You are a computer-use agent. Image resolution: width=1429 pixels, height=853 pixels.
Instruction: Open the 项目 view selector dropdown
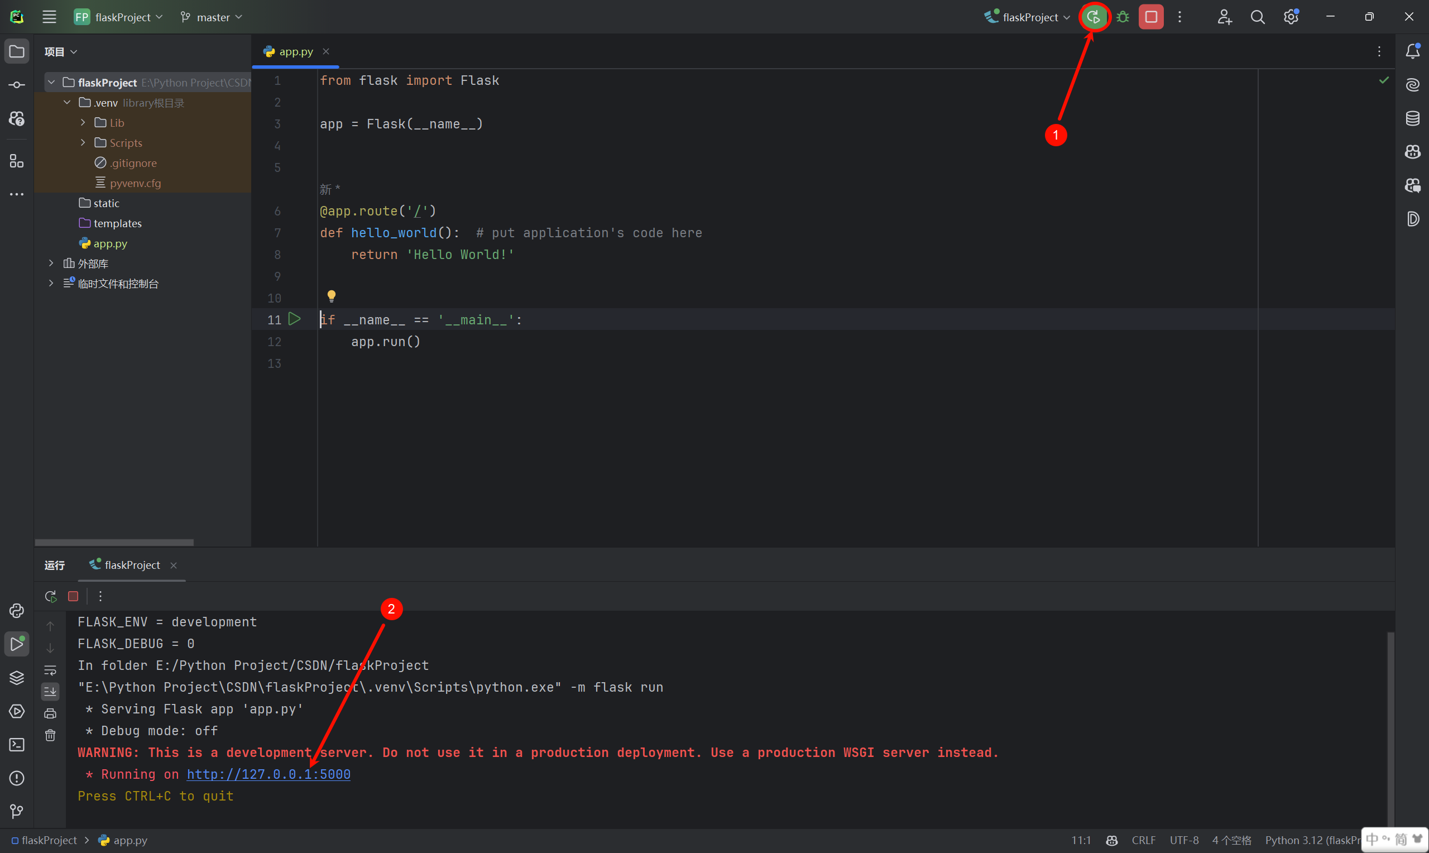[61, 52]
